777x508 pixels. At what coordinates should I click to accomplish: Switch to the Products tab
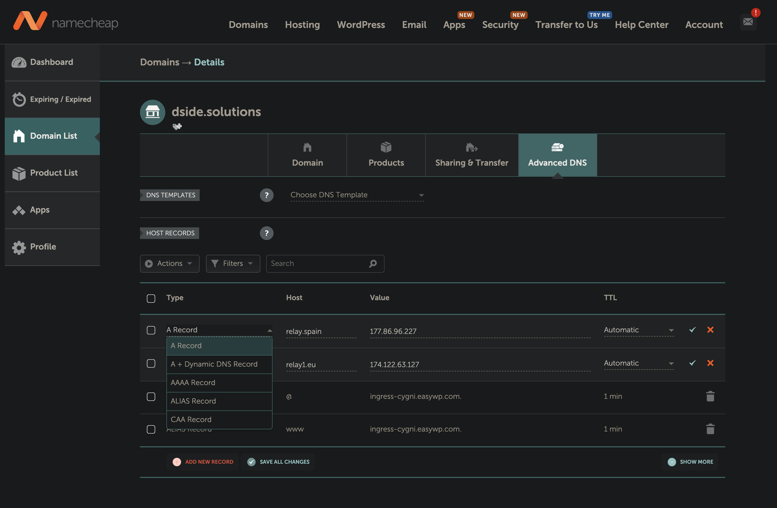[x=386, y=155]
